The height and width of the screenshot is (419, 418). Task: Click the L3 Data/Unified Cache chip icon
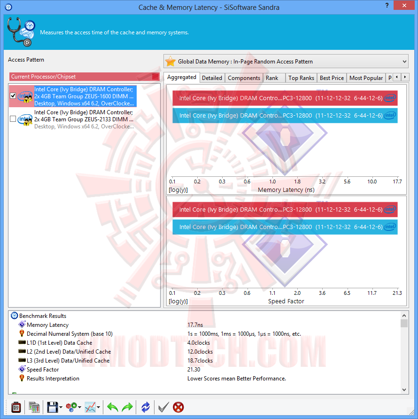(22, 360)
